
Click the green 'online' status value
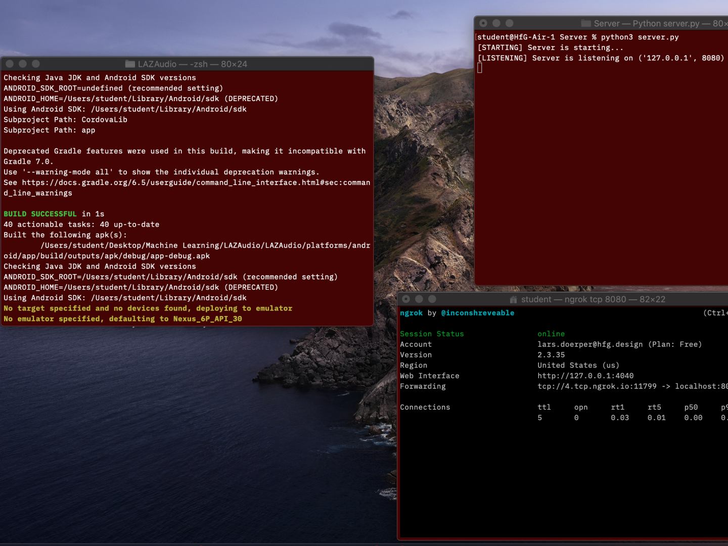tap(551, 334)
